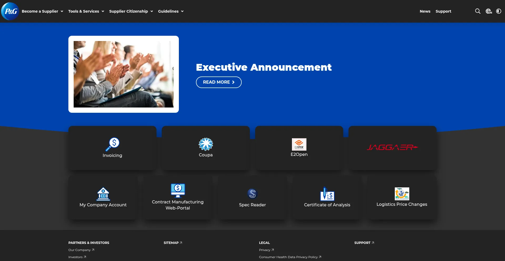Open Spec Reader tile icon
505x261 pixels.
pos(252,194)
